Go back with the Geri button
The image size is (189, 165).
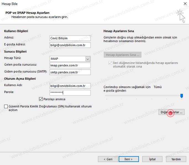pos(108,159)
